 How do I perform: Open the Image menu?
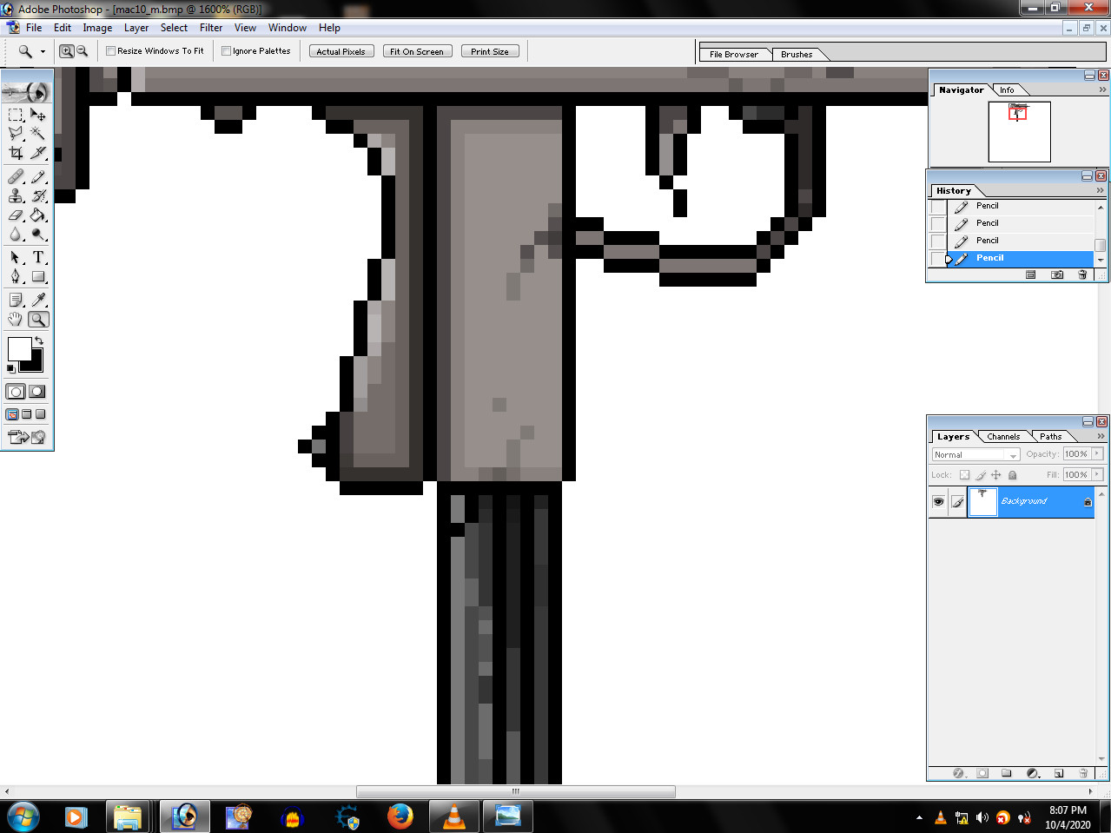[x=97, y=28]
